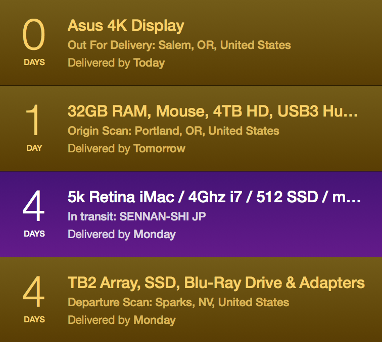The width and height of the screenshot is (382, 342).
Task: Click the 0 days counter for Asus display
Action: pyautogui.click(x=34, y=36)
